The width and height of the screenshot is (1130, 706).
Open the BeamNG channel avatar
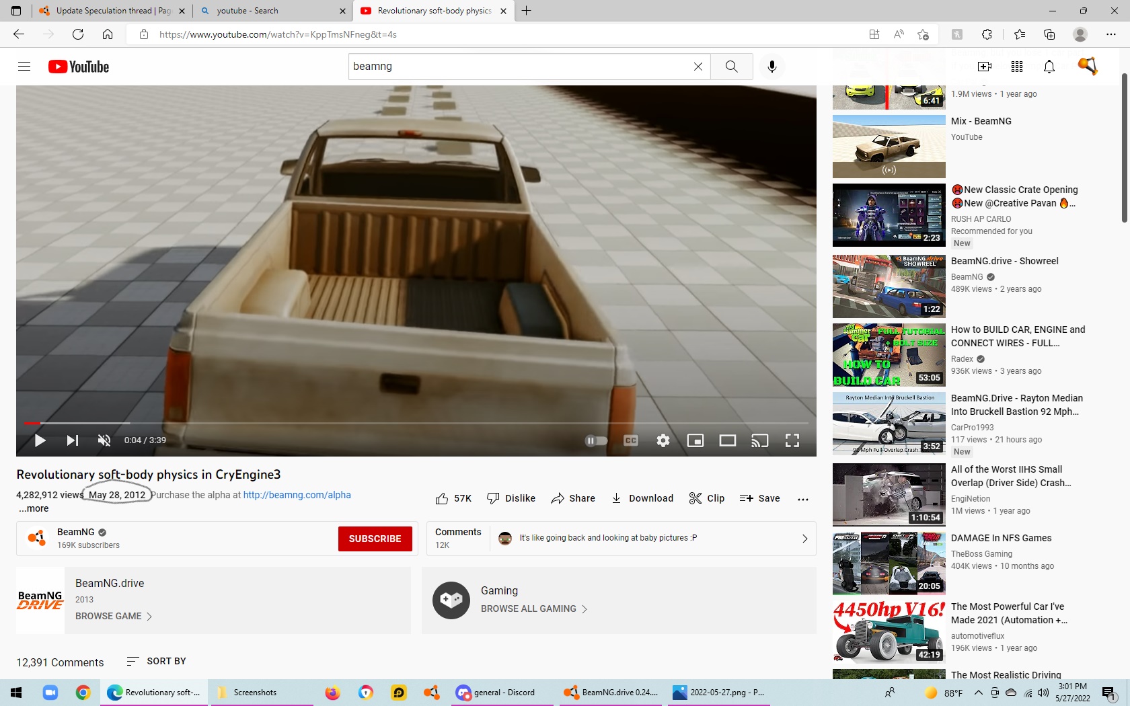(37, 539)
